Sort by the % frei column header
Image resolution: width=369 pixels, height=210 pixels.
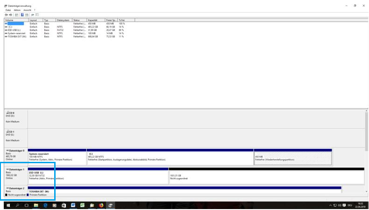127,20
